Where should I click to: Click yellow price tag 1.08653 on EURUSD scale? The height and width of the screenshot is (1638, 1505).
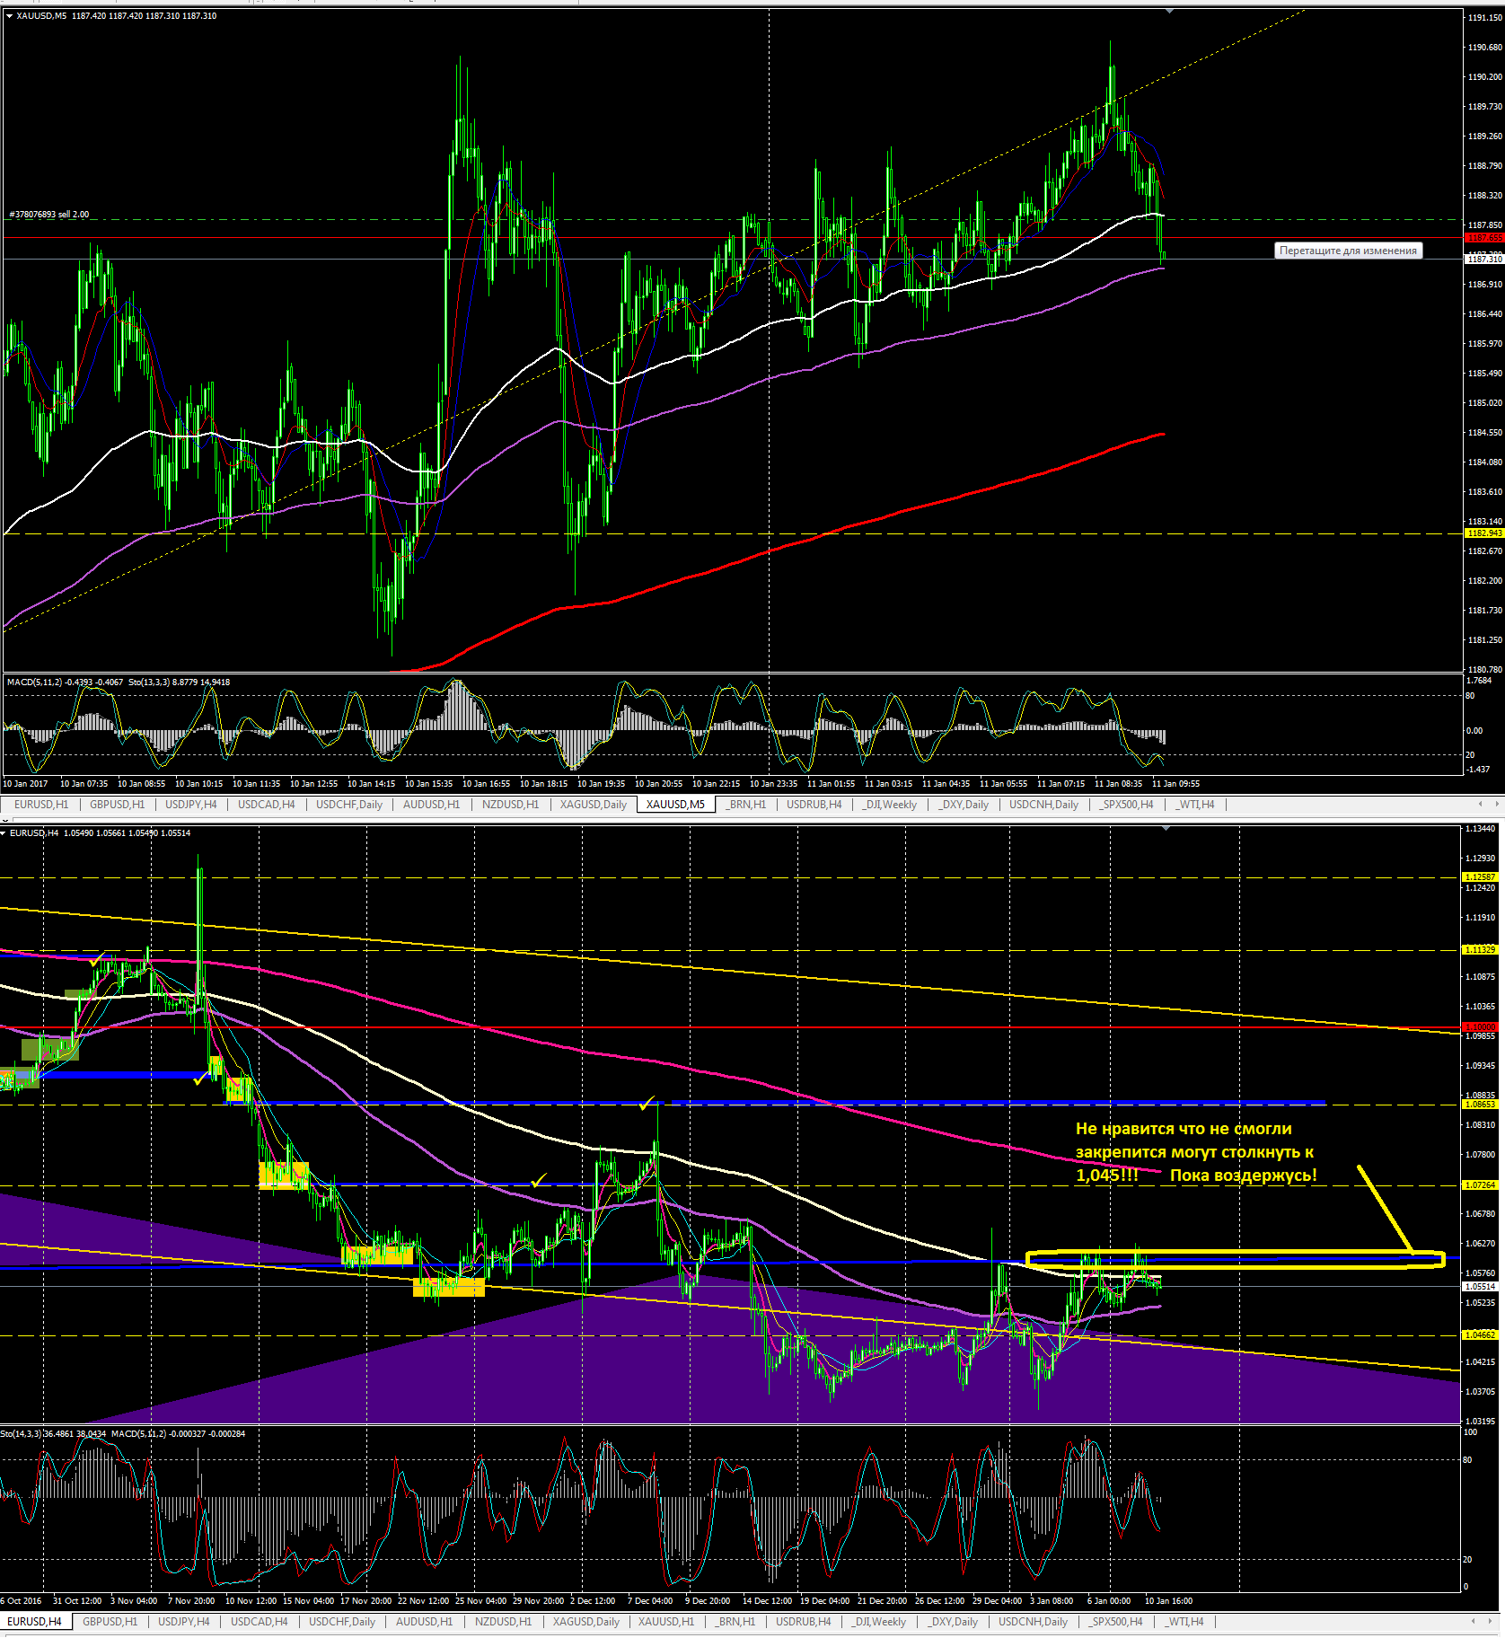(x=1480, y=1105)
